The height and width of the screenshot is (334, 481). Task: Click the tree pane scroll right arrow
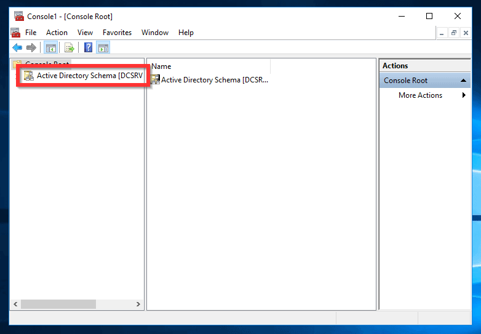(138, 304)
